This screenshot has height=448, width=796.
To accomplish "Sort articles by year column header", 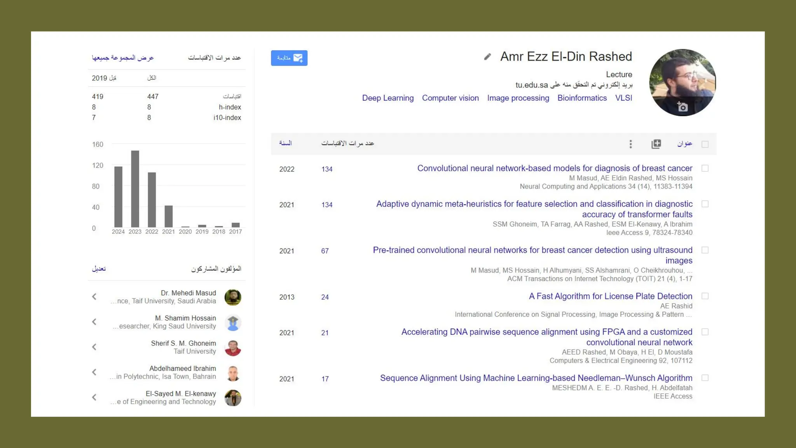I will [285, 143].
